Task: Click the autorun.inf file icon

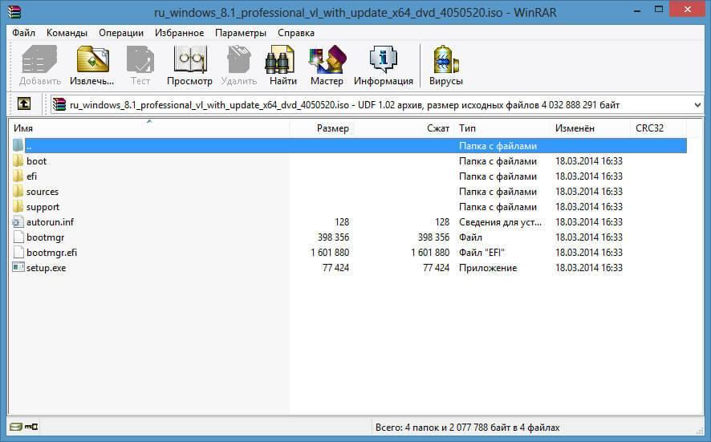Action: [x=18, y=221]
